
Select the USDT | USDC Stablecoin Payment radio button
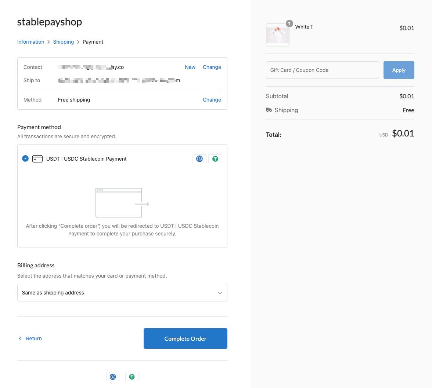click(x=25, y=158)
